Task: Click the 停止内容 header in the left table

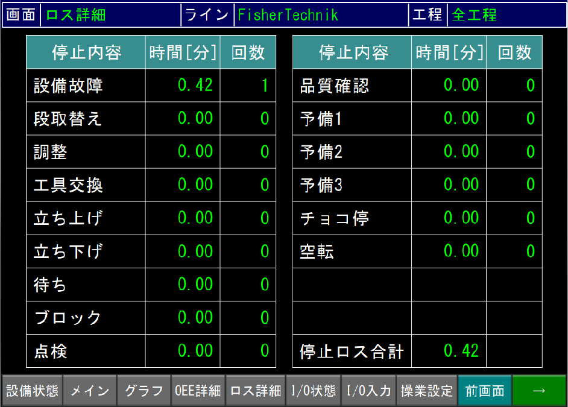Action: [86, 52]
